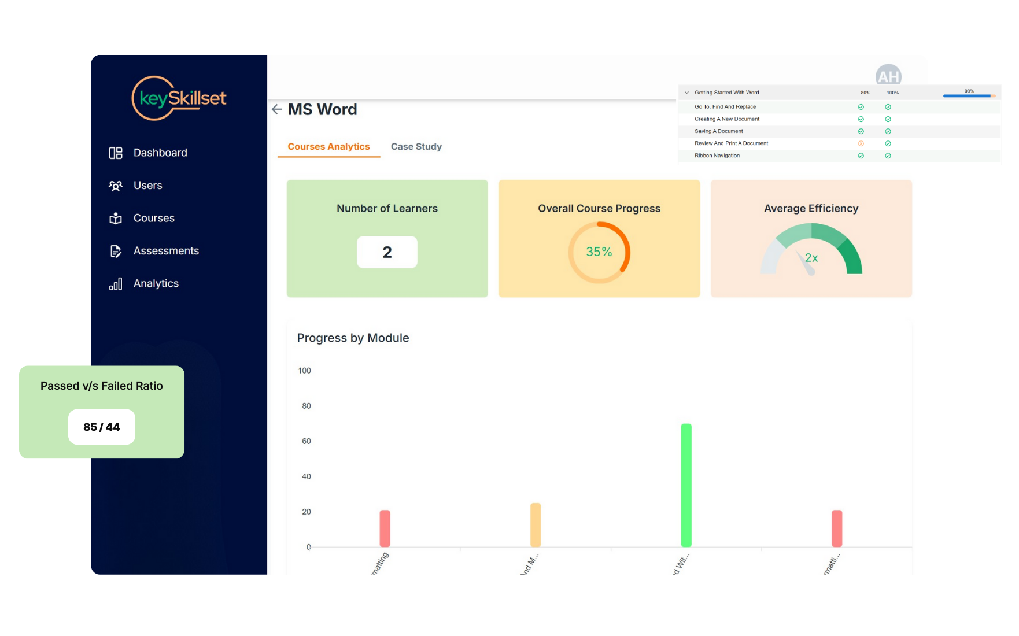Image resolution: width=1019 pixels, height=636 pixels.
Task: Click 100% column check for Review And Print A Document
Action: click(888, 143)
